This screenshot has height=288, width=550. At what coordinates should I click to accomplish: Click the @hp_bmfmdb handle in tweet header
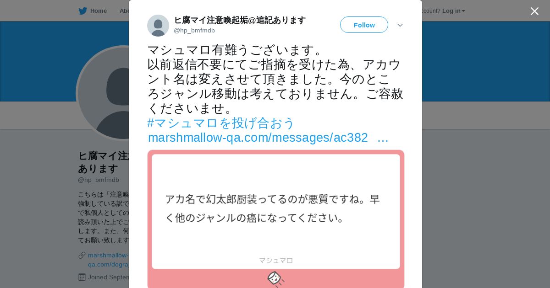pyautogui.click(x=194, y=31)
